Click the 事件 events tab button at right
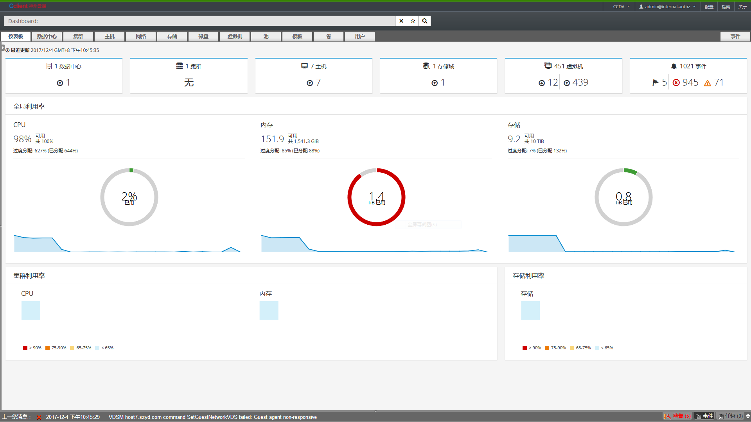The width and height of the screenshot is (751, 422). coord(735,36)
